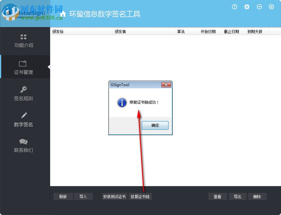The height and width of the screenshot is (215, 281).
Task: Open settings with the gear icon
Action: coord(247,7)
